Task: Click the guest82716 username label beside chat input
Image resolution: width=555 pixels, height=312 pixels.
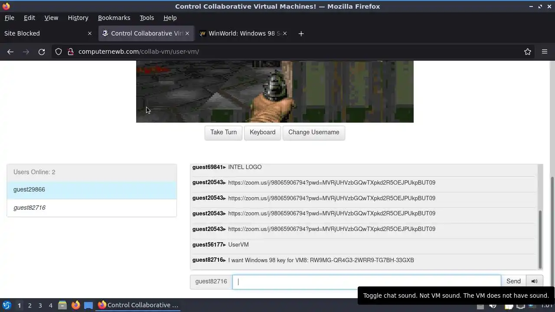Action: 211,281
